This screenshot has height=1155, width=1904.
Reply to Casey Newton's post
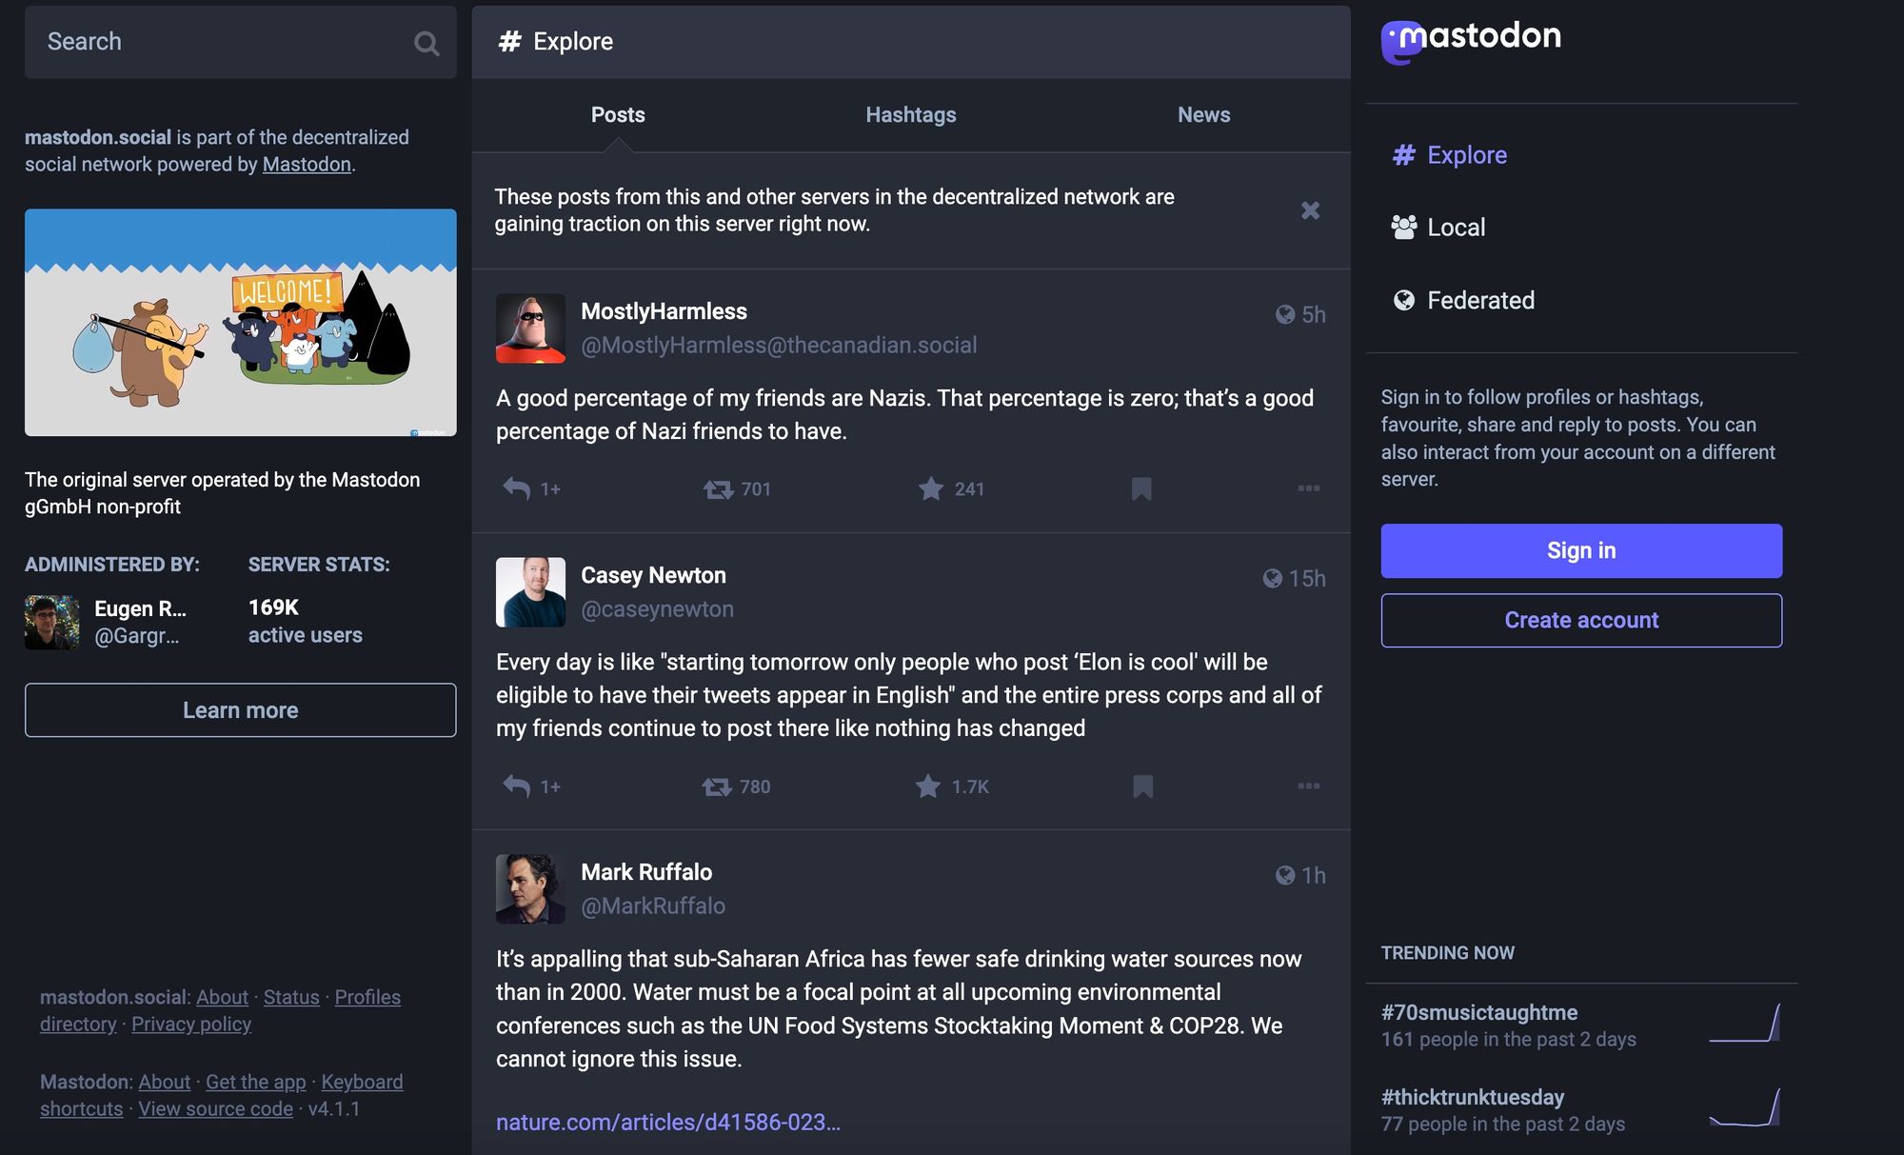point(516,787)
